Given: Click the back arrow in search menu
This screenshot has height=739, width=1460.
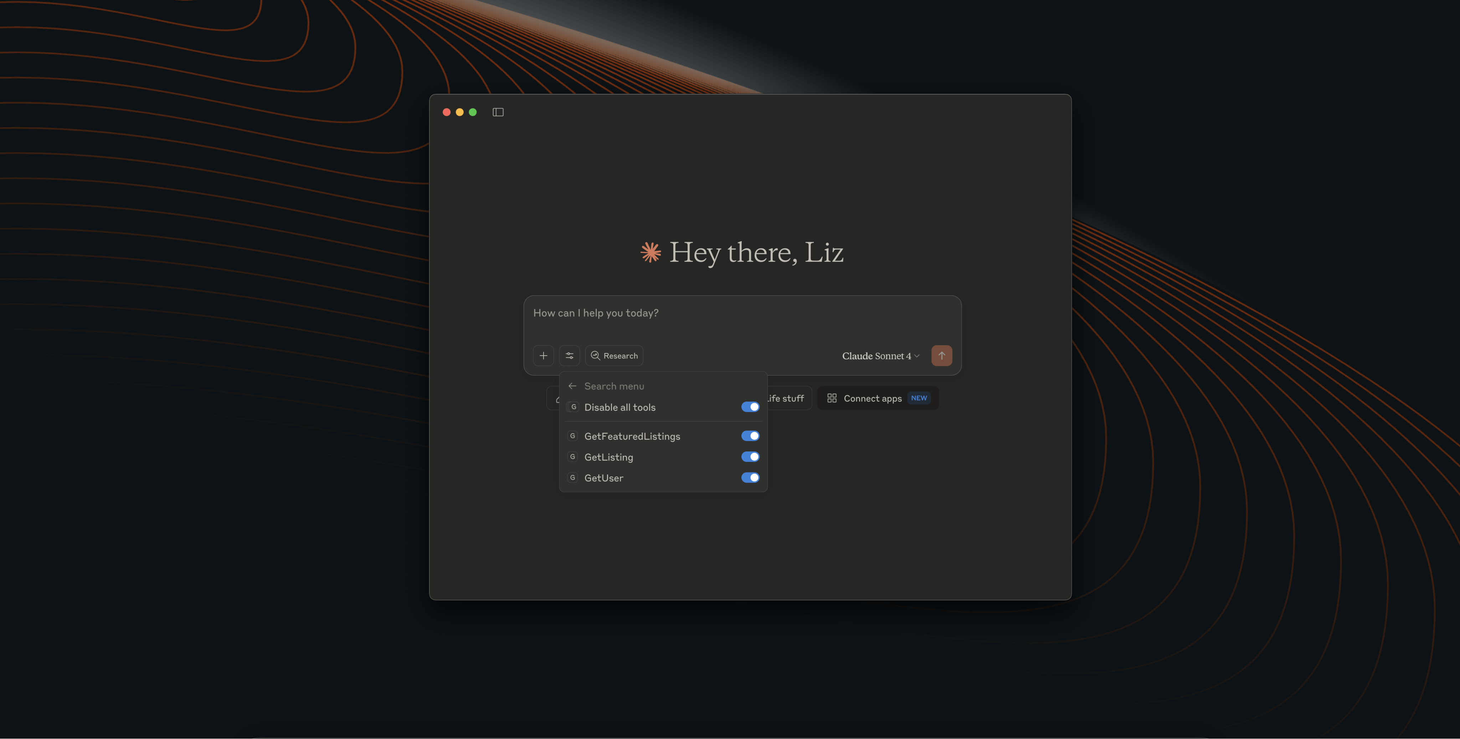Looking at the screenshot, I should [x=572, y=386].
